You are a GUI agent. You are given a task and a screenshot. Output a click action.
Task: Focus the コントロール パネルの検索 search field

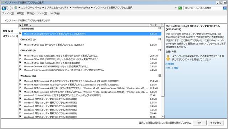[203, 8]
